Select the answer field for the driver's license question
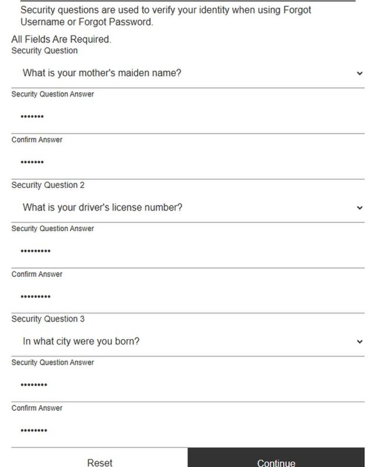The width and height of the screenshot is (373, 467). click(x=186, y=251)
